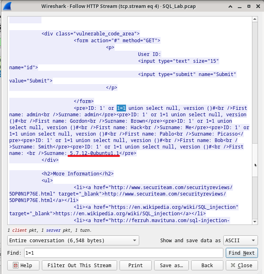Click the Wireshark shark fin icon in title bar
Screen dimensions: 264x274
(x=7, y=6)
